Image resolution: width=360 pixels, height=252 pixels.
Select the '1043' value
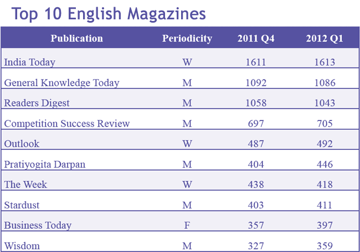tap(325, 103)
